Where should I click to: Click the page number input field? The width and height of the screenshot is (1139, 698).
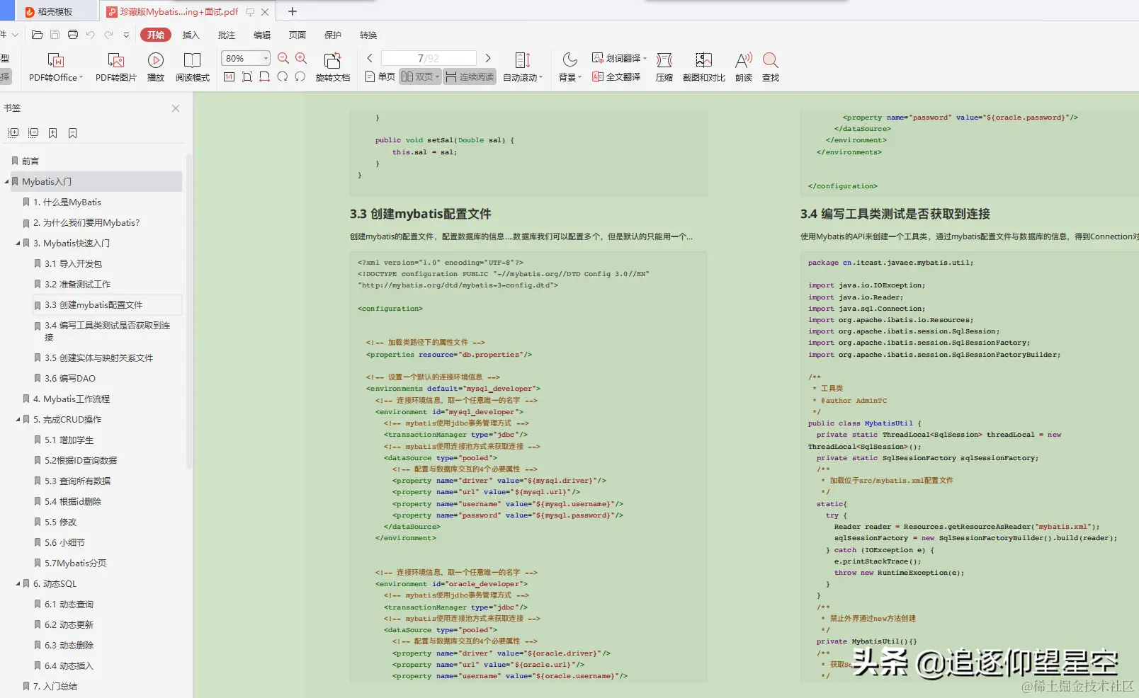coord(429,58)
